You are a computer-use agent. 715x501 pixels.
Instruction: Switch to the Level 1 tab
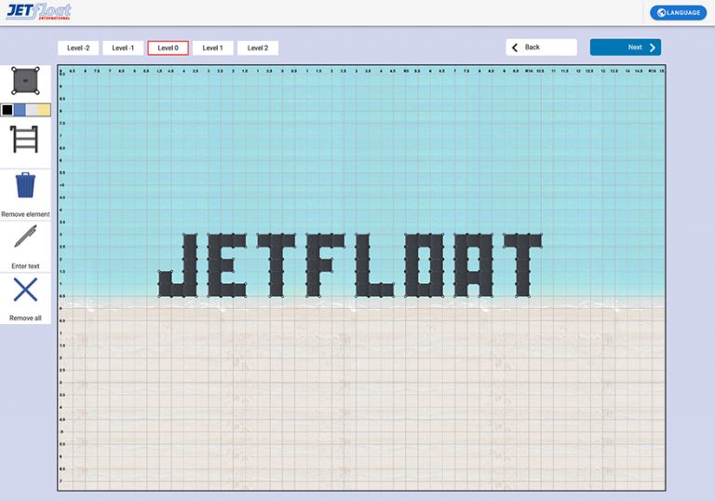click(212, 47)
